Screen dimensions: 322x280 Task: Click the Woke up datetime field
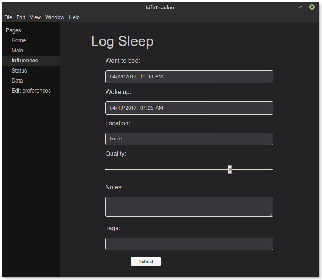click(189, 108)
